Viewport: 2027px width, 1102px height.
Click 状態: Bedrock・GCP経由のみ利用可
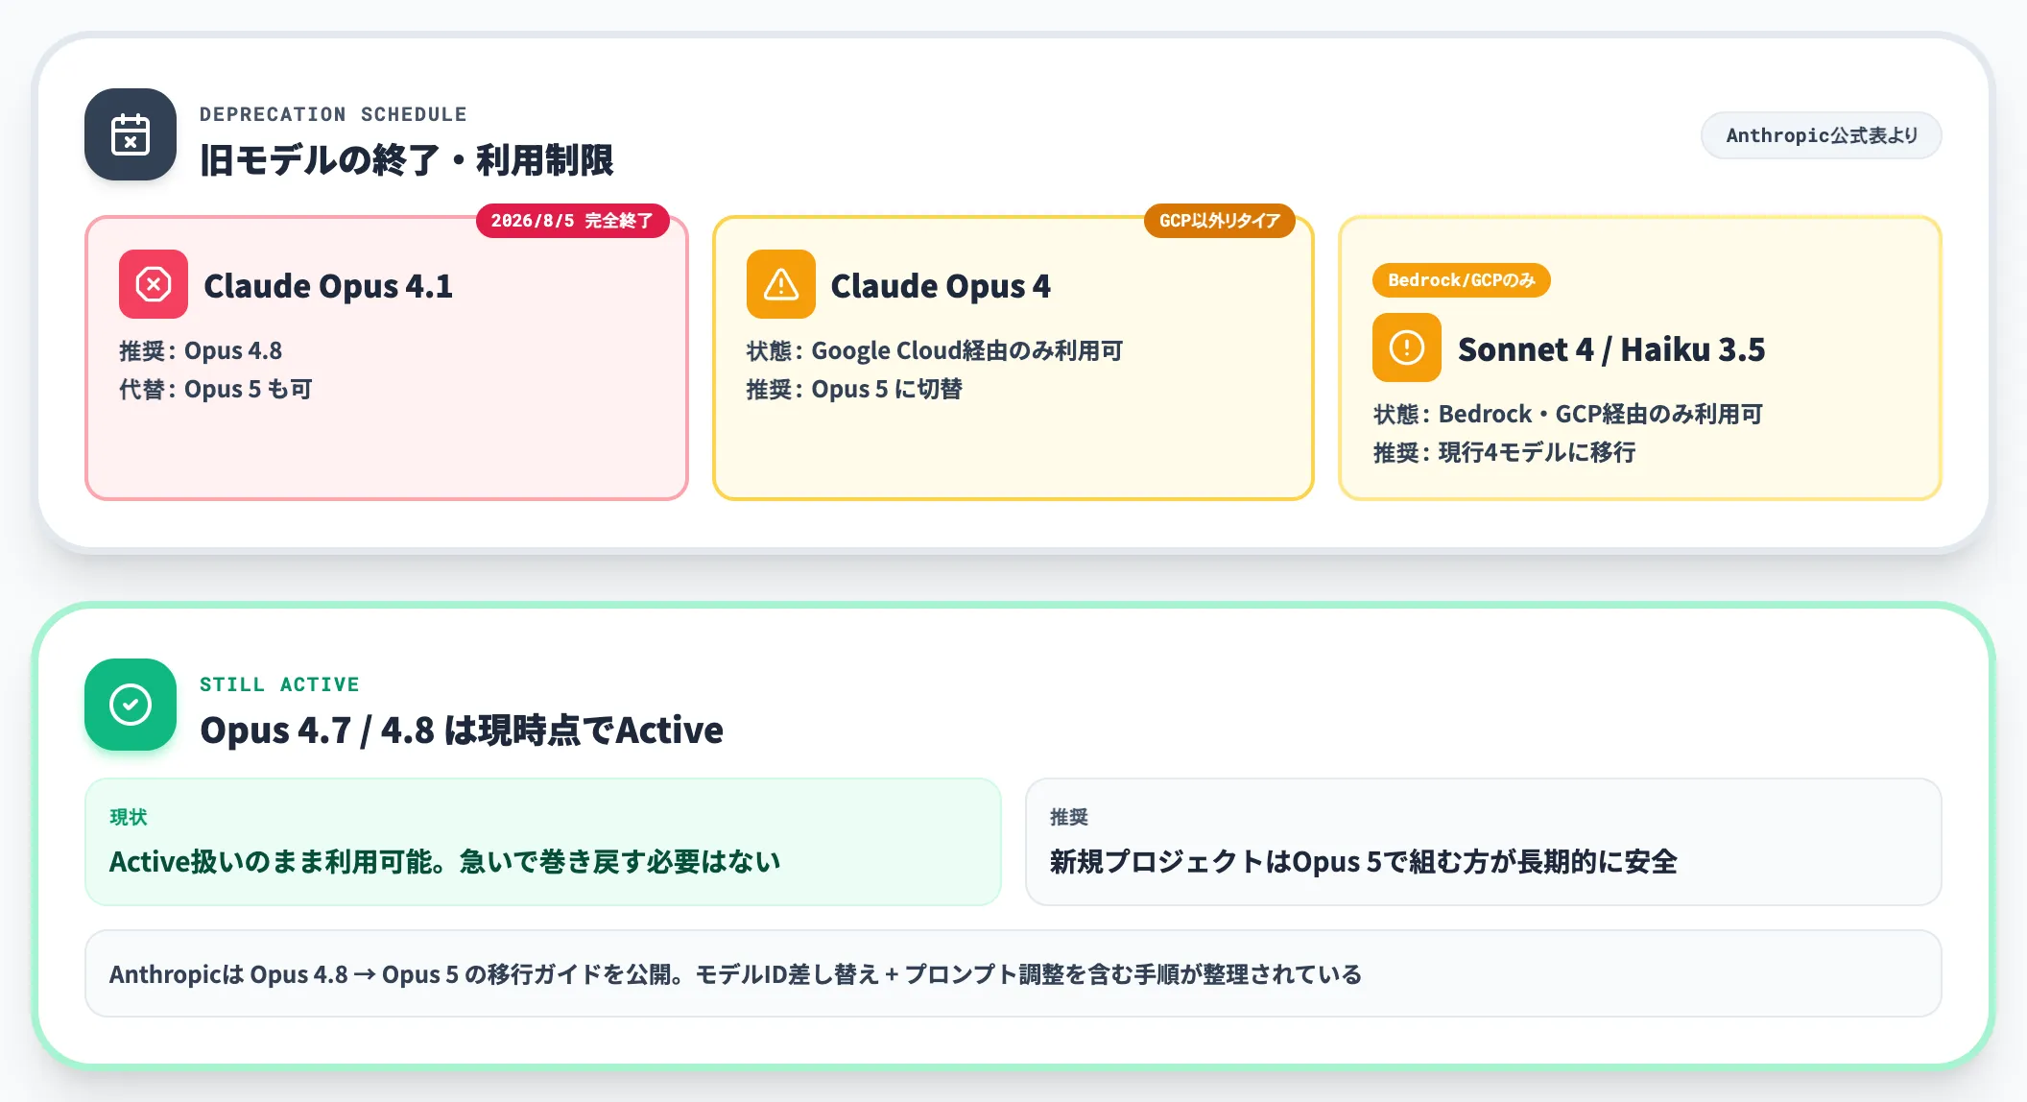pyautogui.click(x=1568, y=414)
